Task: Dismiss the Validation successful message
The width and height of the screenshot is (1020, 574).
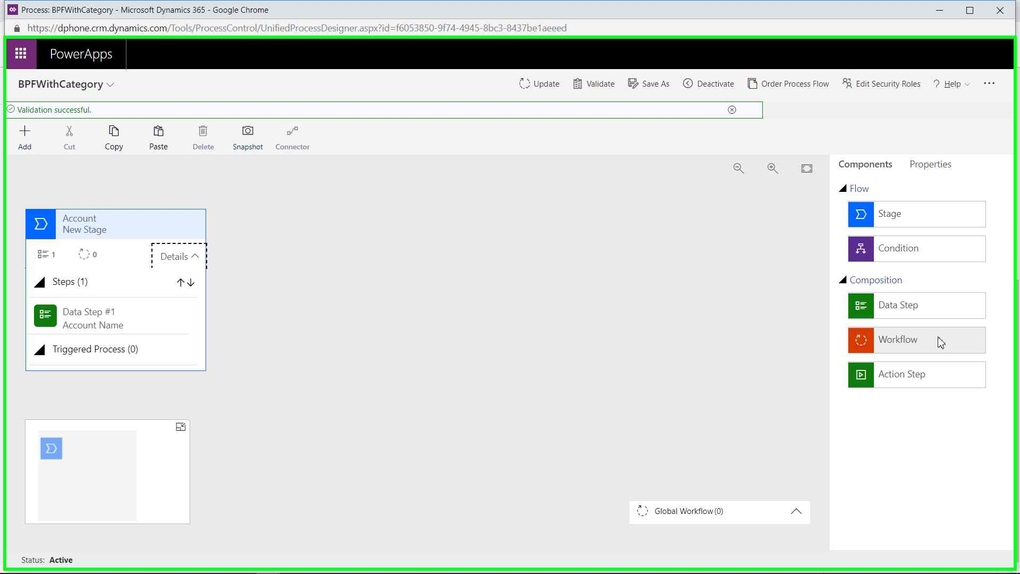Action: [x=732, y=109]
